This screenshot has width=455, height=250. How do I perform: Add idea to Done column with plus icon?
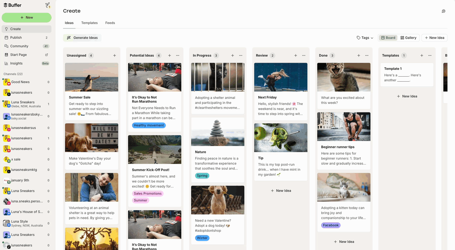[x=359, y=56]
